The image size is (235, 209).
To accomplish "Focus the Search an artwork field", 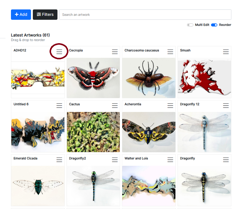I will pyautogui.click(x=145, y=15).
